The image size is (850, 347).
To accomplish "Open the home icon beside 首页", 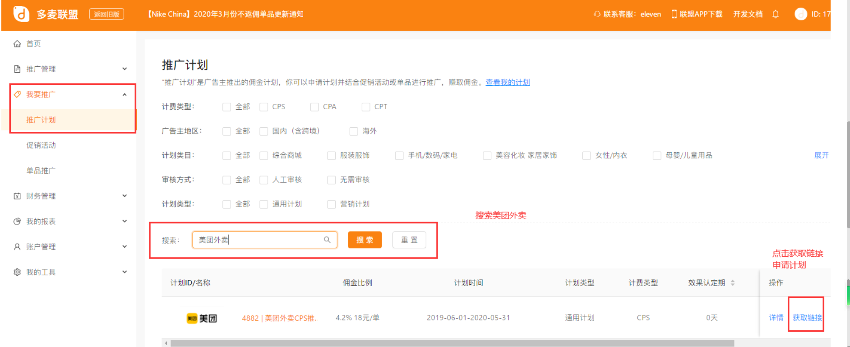I will [x=17, y=44].
